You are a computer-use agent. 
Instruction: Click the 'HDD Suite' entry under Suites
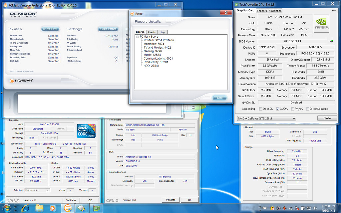(15, 61)
